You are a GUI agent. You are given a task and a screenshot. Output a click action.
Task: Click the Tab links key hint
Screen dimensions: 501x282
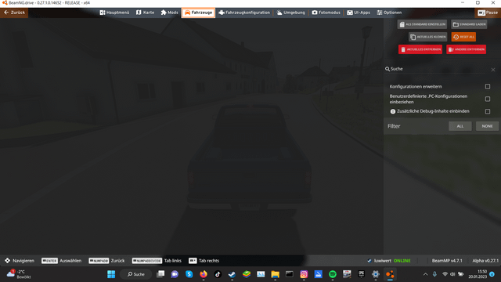pos(157,261)
